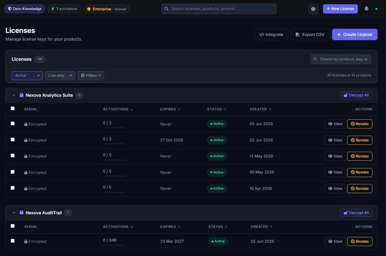Open the Active status filter dropdown
The width and height of the screenshot is (386, 256).
click(27, 76)
